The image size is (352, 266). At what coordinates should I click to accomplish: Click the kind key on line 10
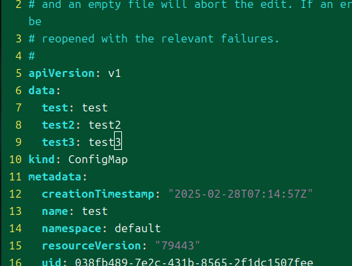coord(41,159)
